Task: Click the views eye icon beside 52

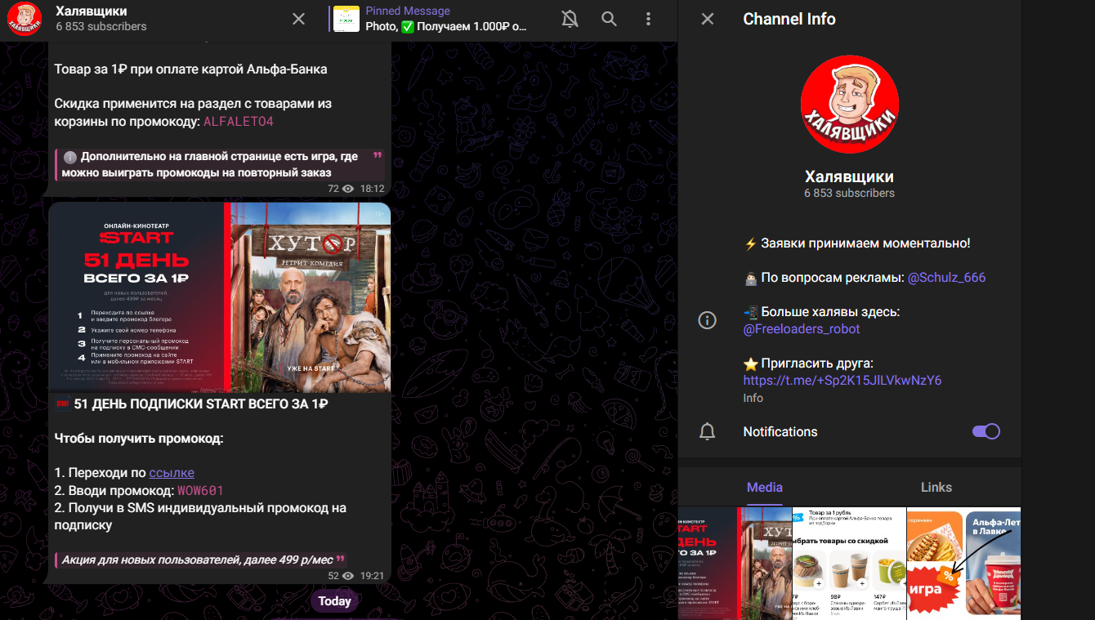Action: 348,576
